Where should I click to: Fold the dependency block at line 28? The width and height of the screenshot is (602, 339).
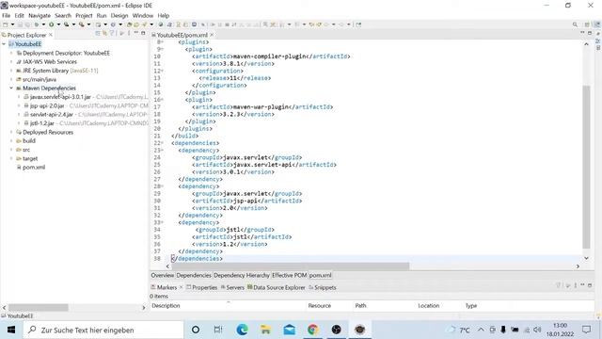162,186
